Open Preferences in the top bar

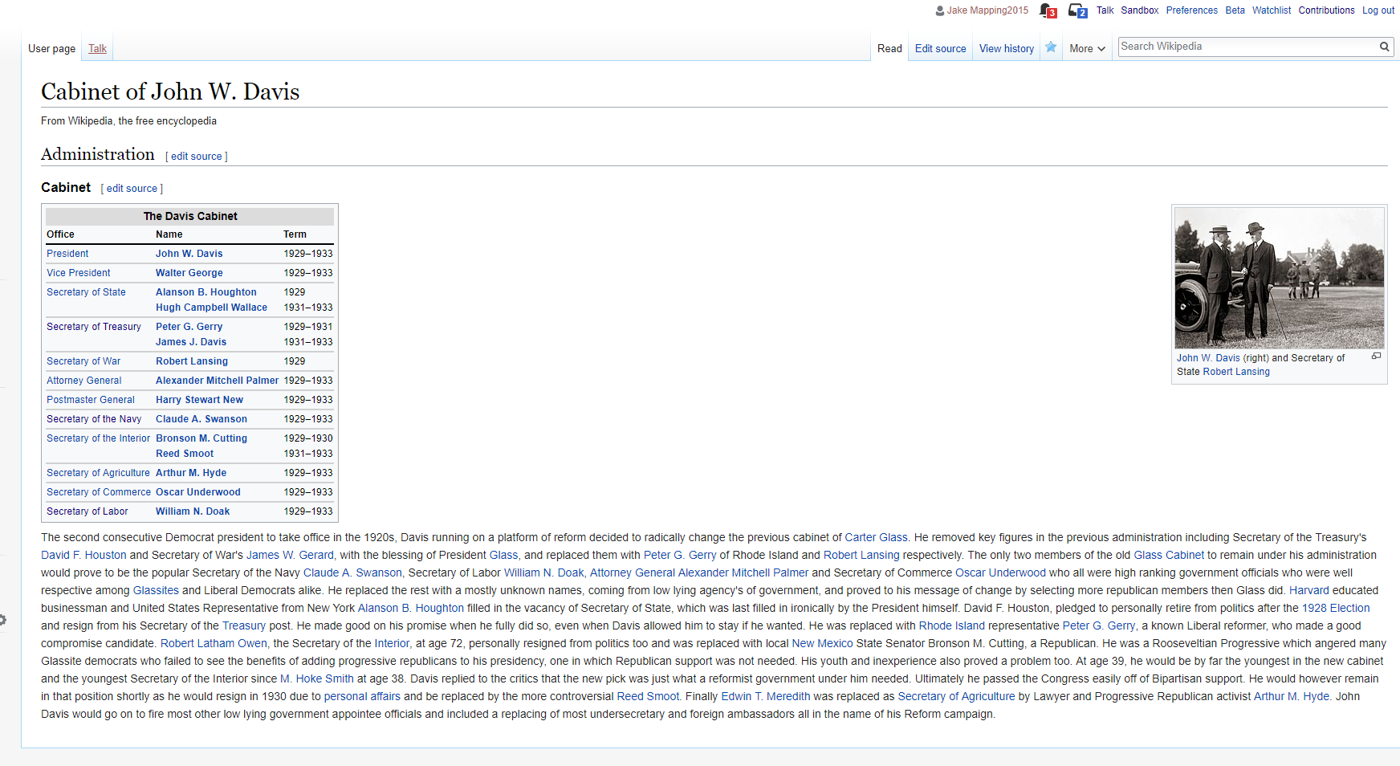(1192, 10)
